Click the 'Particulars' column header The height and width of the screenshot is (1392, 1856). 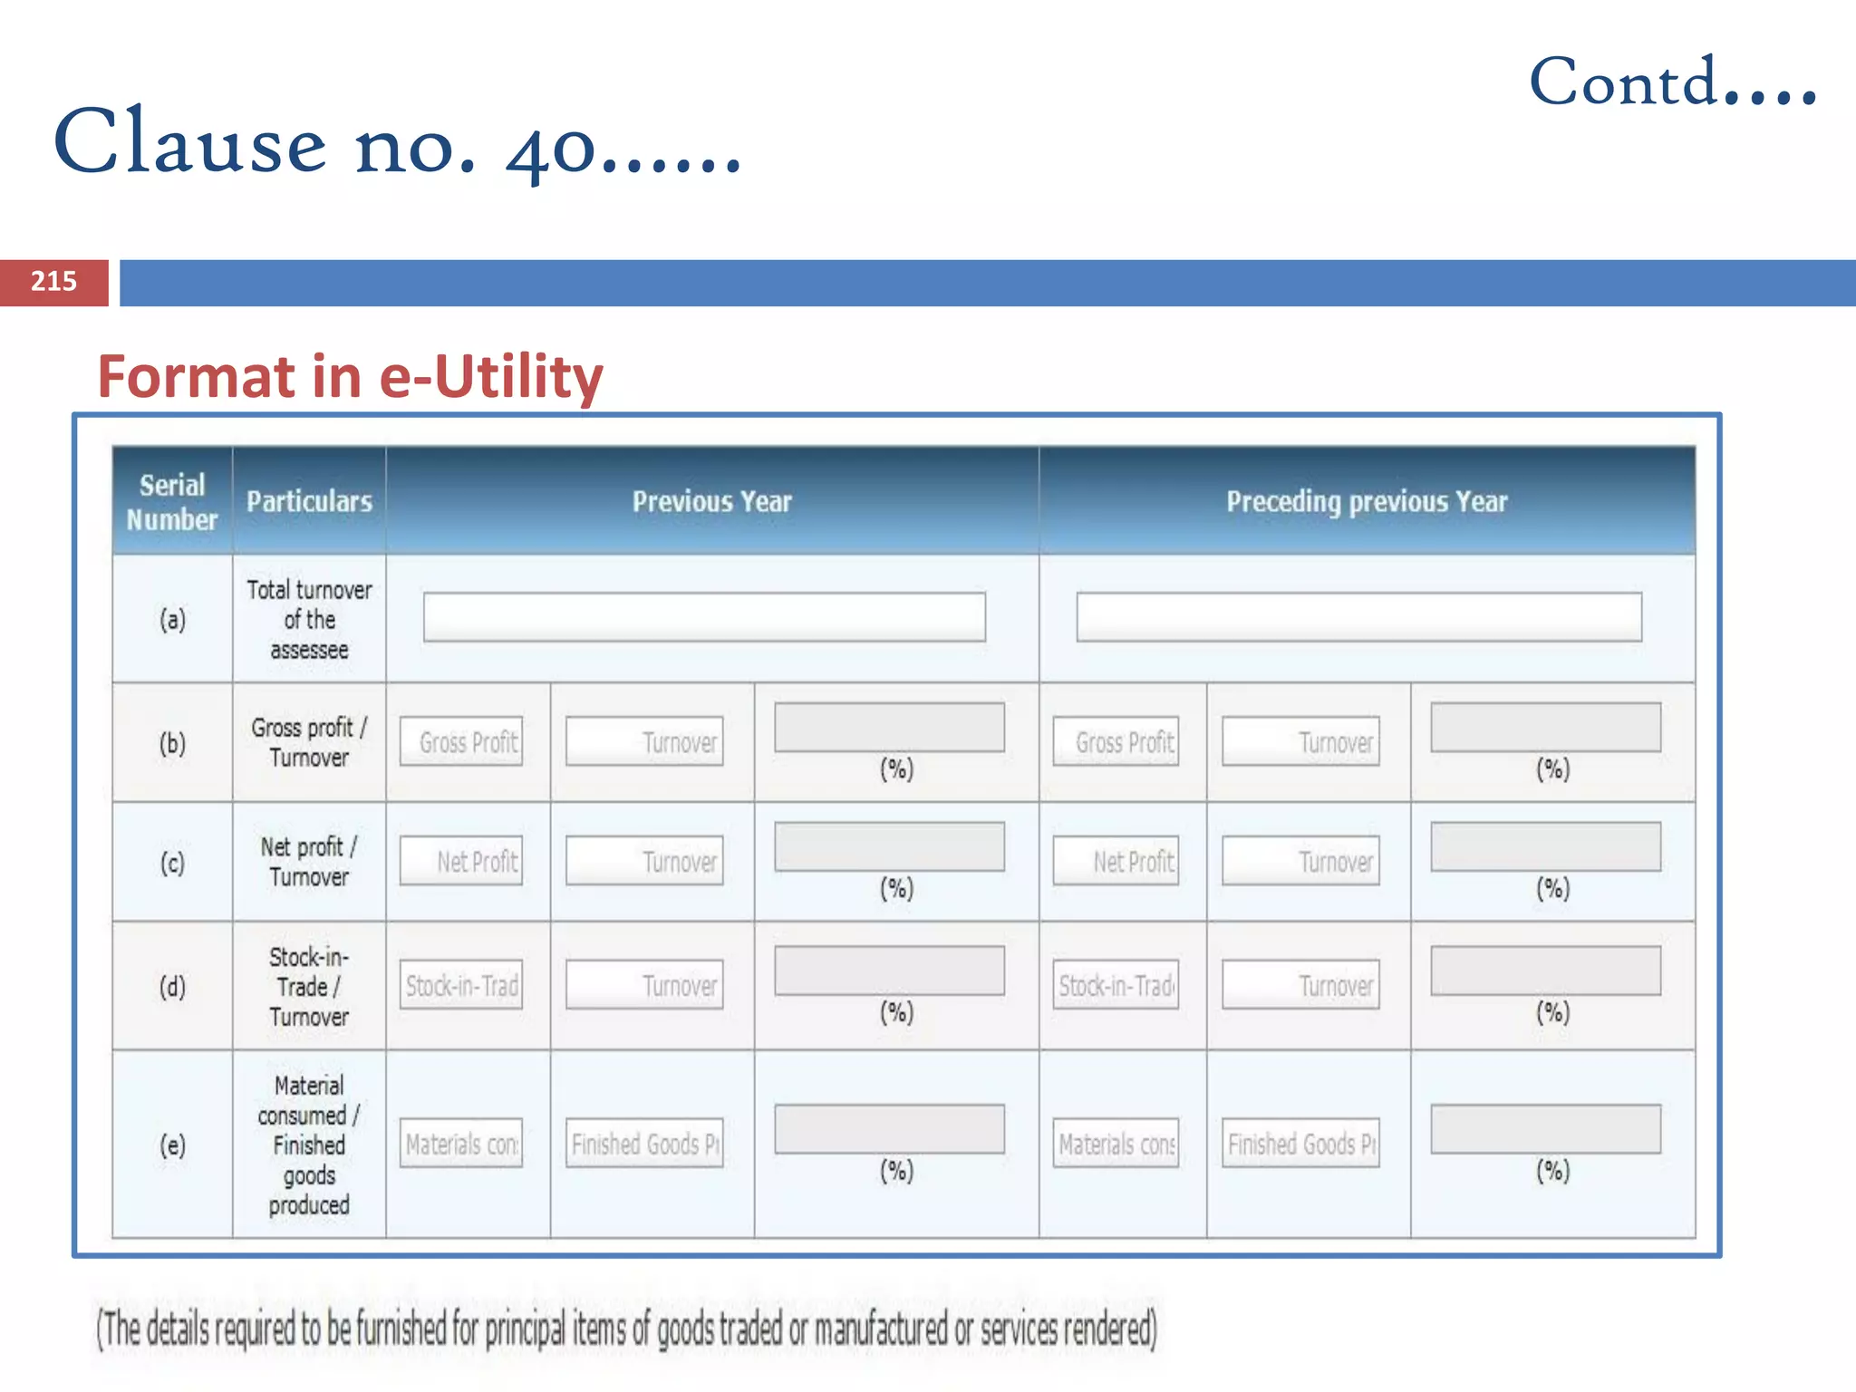(309, 501)
